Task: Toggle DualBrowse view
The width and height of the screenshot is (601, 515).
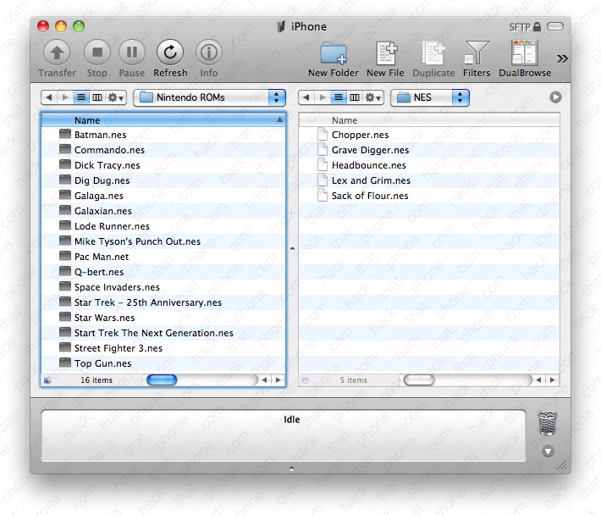Action: (525, 54)
